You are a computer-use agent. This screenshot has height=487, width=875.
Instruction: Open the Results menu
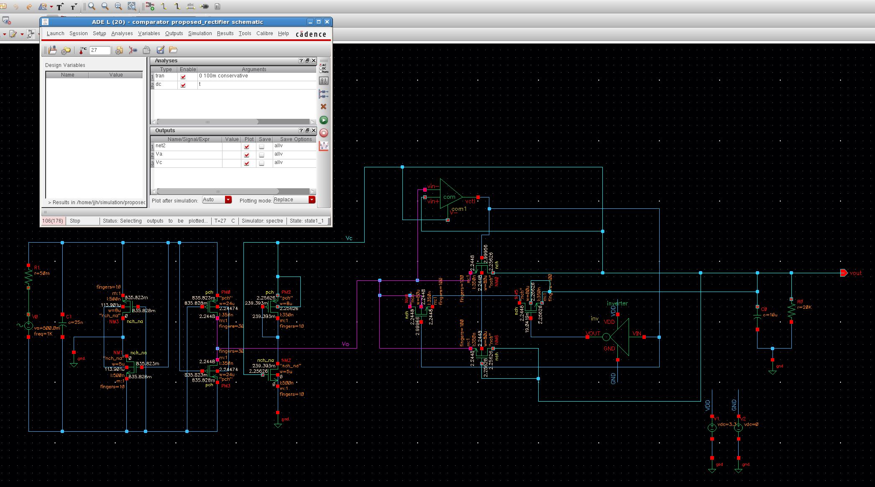coord(225,33)
